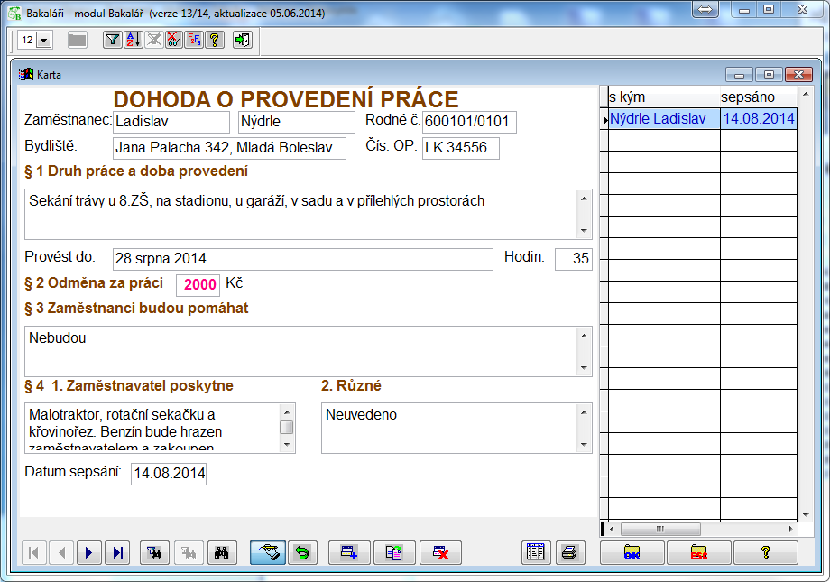The width and height of the screenshot is (830, 582).
Task: Click the green undo arrow icon
Action: pos(300,552)
